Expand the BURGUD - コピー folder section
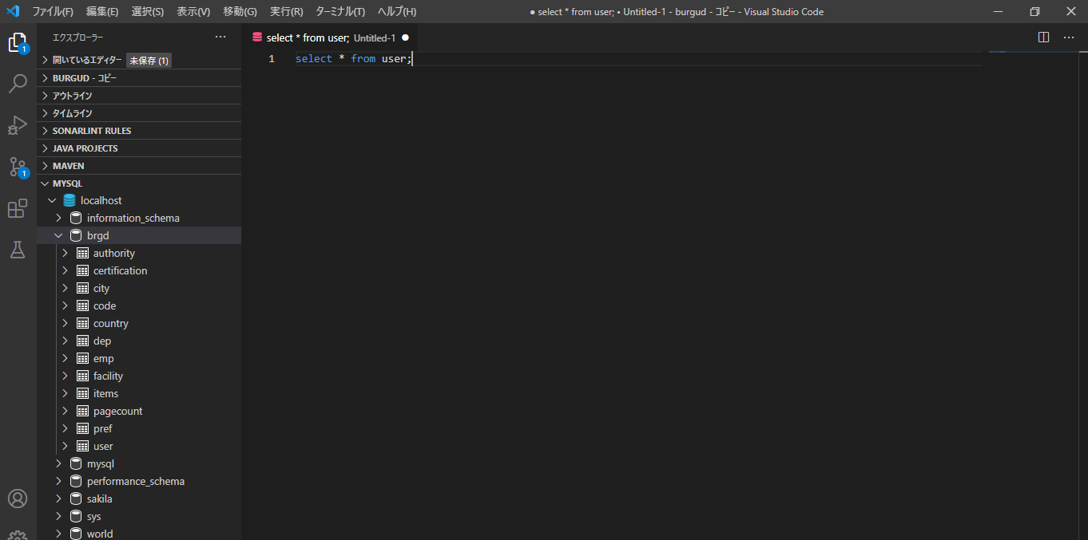The height and width of the screenshot is (540, 1088). [139, 78]
